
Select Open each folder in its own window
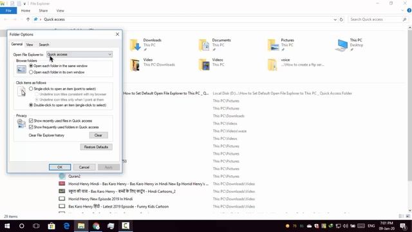pos(31,72)
